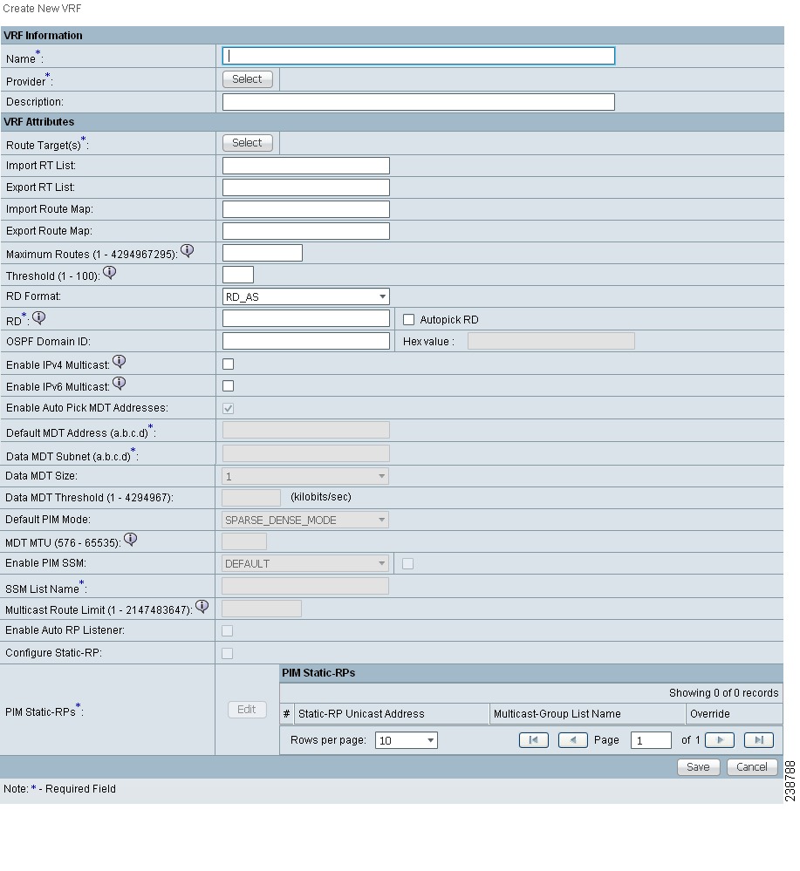800x871 pixels.
Task: Click the PIM Static-RPs Edit button
Action: pos(247,710)
